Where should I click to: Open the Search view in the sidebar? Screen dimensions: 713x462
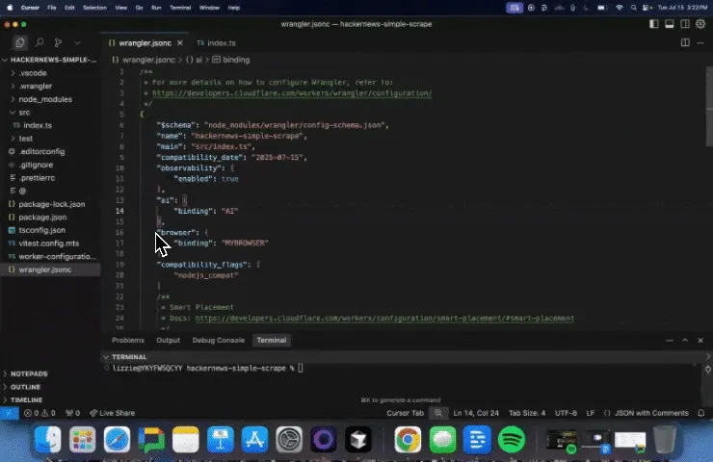coord(40,43)
